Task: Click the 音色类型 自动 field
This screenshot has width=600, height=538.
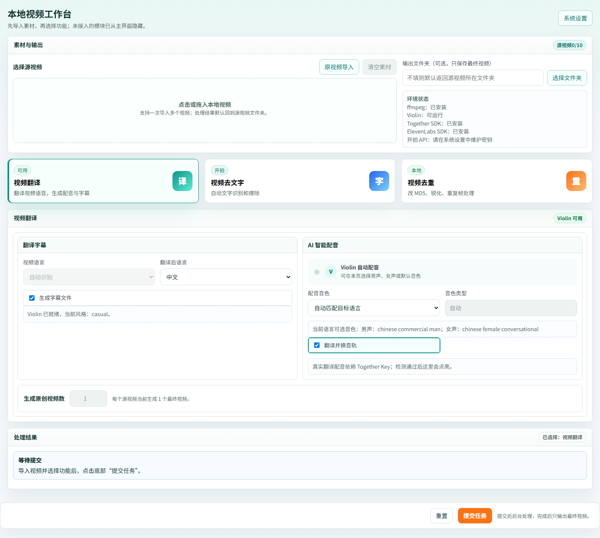Action: (x=511, y=308)
